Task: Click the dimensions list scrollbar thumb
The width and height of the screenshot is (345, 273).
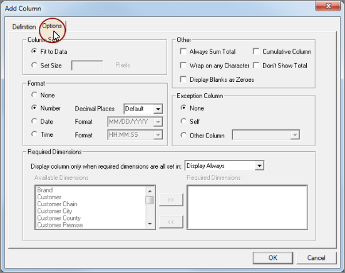Action: point(150,200)
